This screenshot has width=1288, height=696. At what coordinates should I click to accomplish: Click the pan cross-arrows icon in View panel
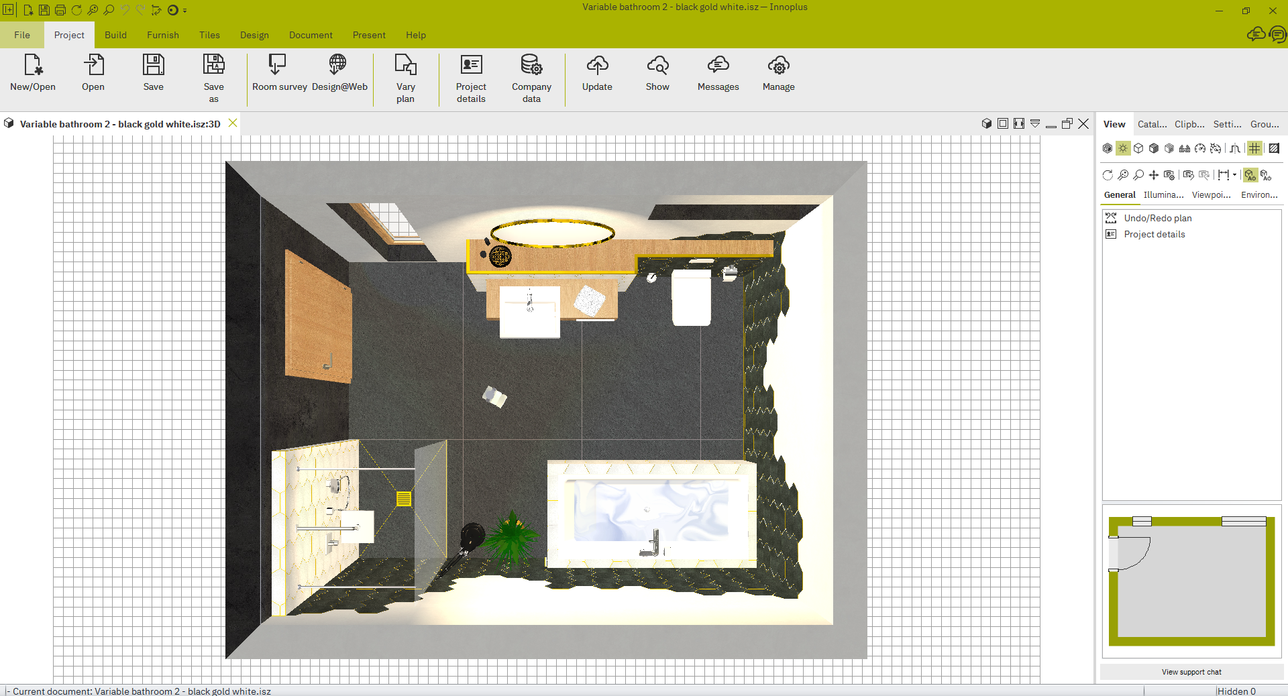pyautogui.click(x=1154, y=175)
